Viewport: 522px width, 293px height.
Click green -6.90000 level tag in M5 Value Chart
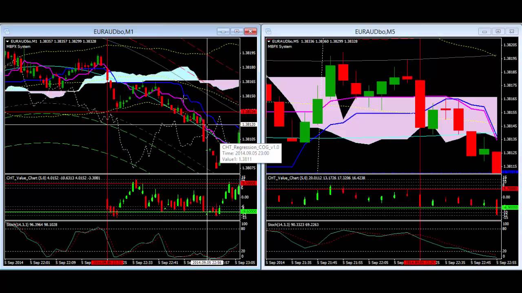510,208
